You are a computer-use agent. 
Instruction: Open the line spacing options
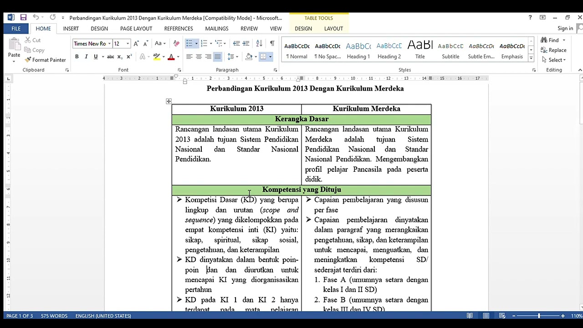tap(233, 56)
